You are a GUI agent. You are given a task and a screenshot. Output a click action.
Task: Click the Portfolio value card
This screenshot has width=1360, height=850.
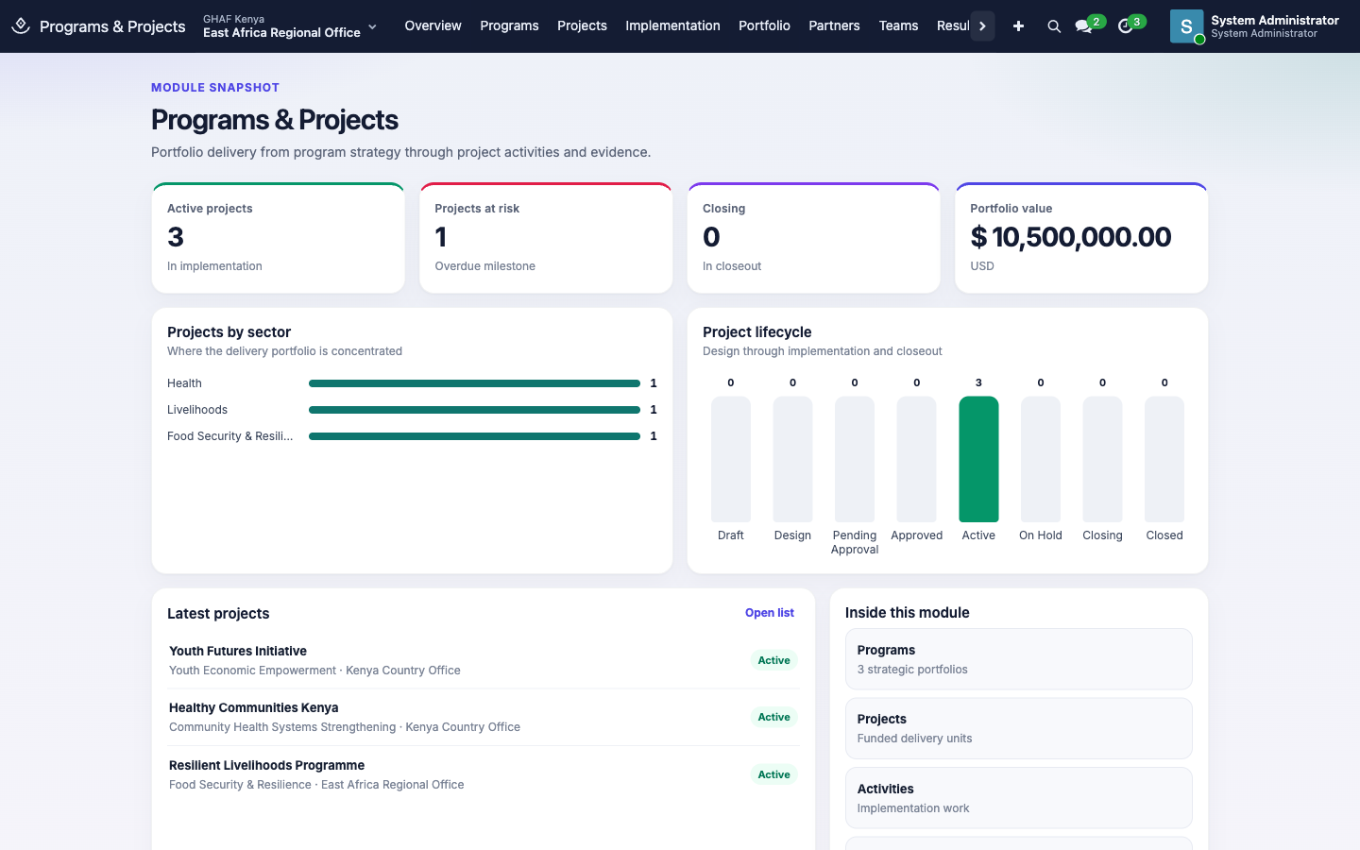[1081, 238]
